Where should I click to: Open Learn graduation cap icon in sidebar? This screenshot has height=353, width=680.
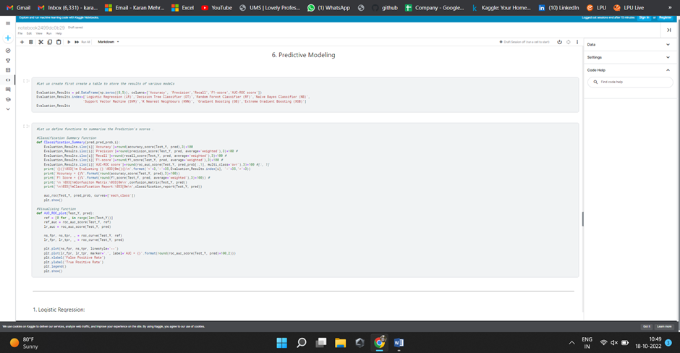tap(8, 99)
